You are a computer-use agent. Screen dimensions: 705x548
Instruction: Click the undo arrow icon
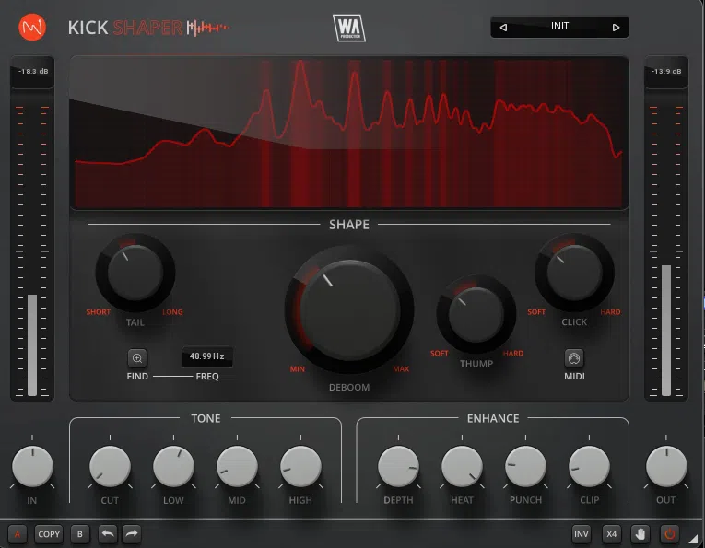click(x=108, y=534)
